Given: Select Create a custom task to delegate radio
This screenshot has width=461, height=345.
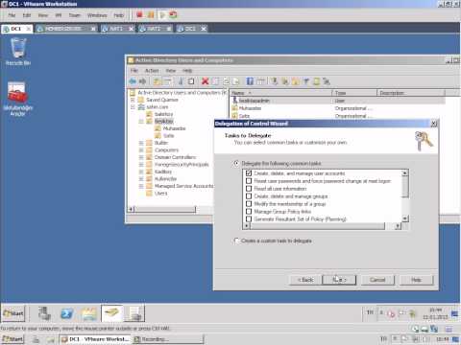Looking at the screenshot, I should point(236,241).
